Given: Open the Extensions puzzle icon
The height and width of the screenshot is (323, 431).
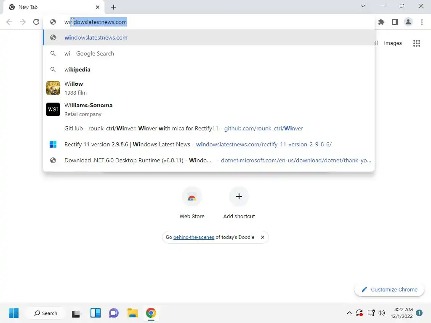Looking at the screenshot, I should [x=381, y=22].
